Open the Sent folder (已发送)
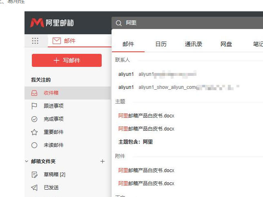263x197 pixels. tap(51, 188)
